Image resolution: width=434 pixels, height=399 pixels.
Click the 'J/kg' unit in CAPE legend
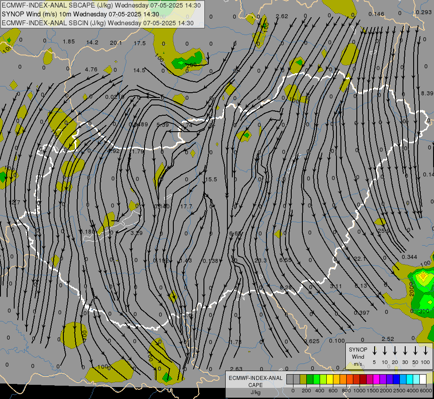coord(255,392)
